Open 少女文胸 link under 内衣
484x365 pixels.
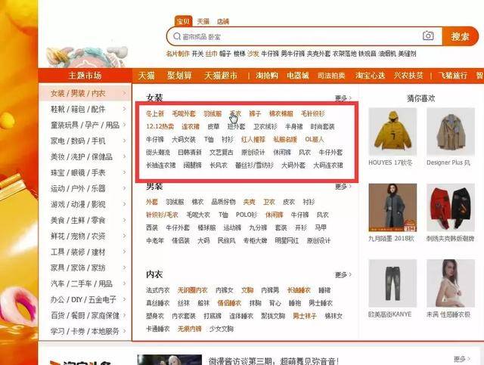[222, 329]
